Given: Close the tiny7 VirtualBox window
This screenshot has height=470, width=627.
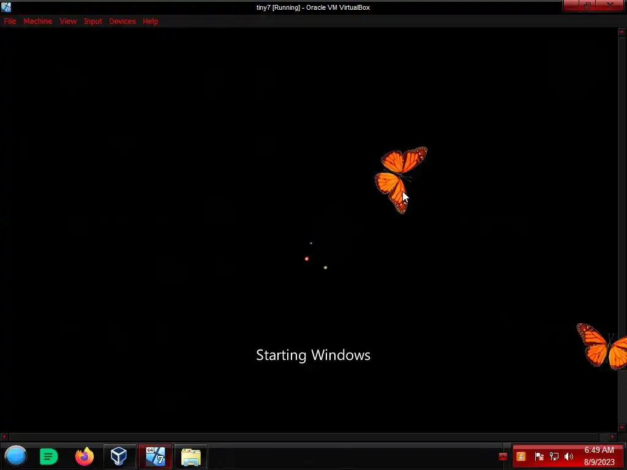Looking at the screenshot, I should coord(610,6).
